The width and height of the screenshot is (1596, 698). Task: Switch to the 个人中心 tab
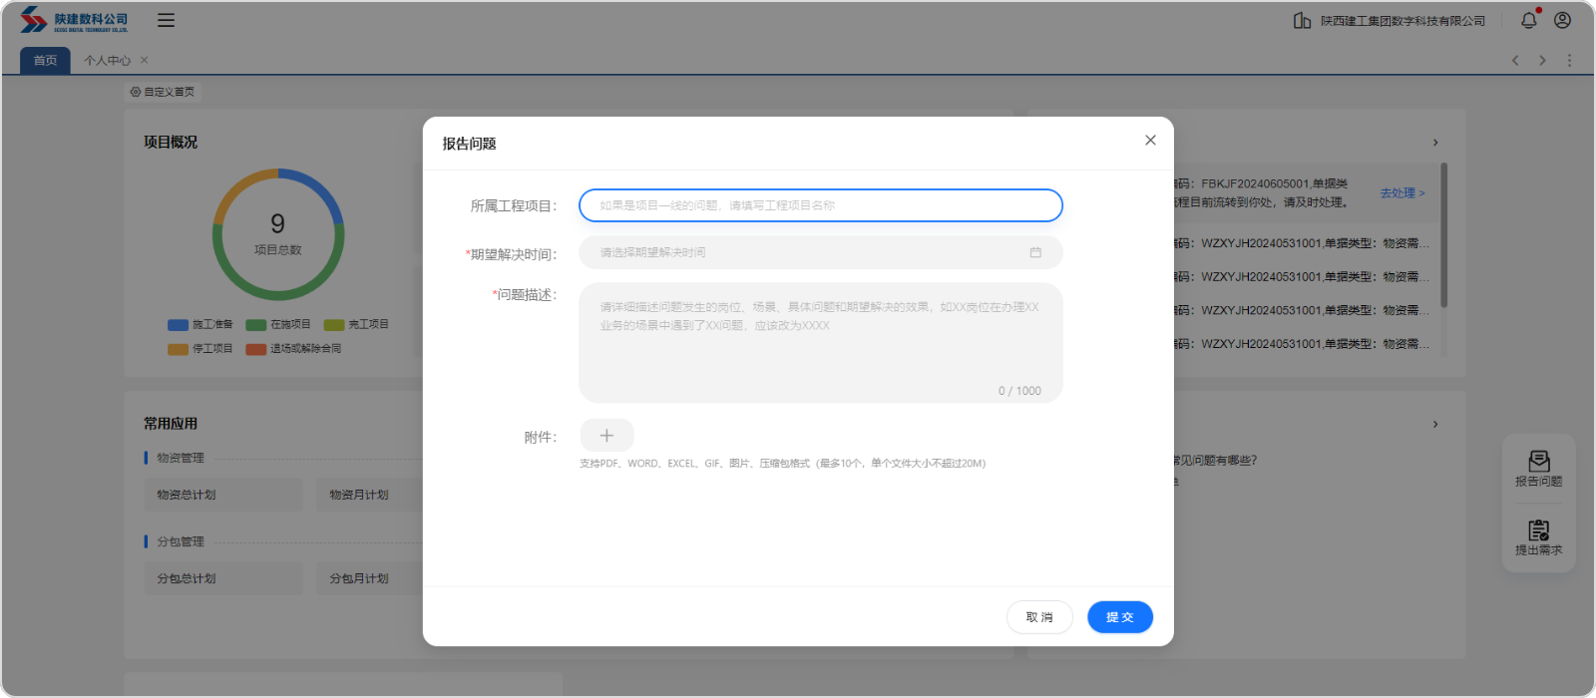pos(107,61)
